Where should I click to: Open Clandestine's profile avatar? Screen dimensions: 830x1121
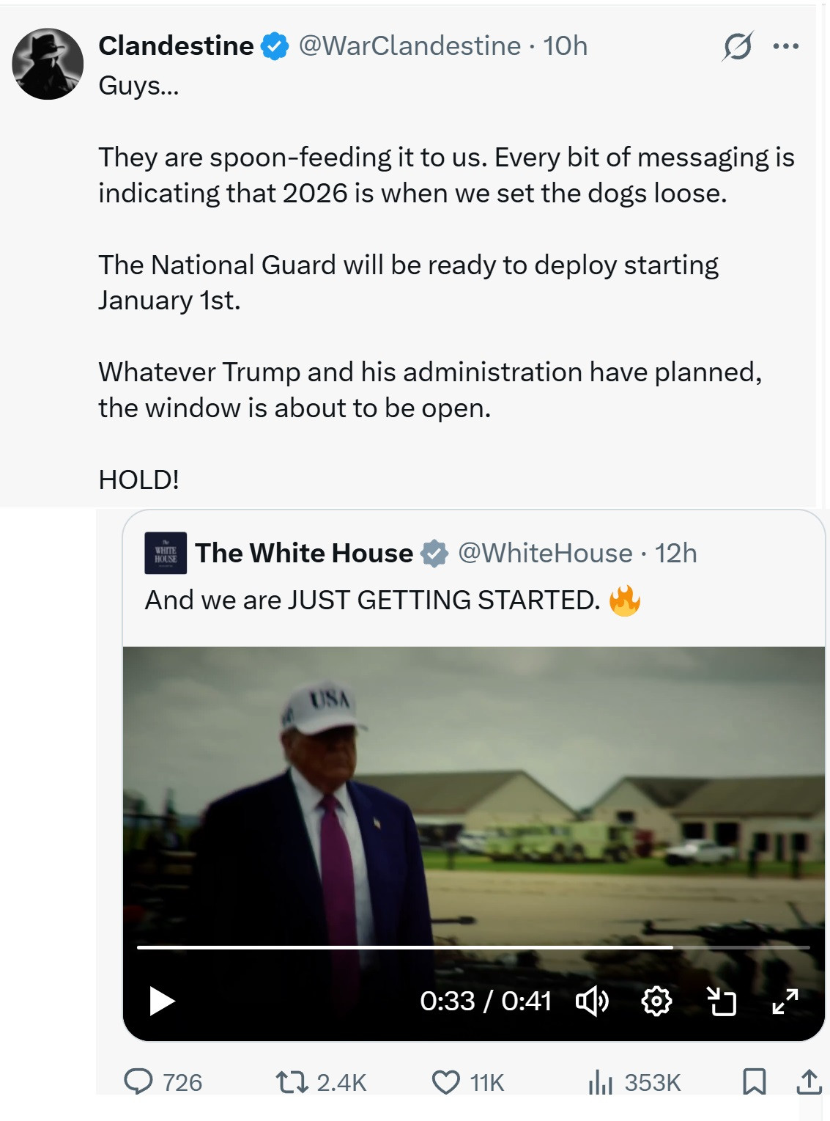coord(48,64)
